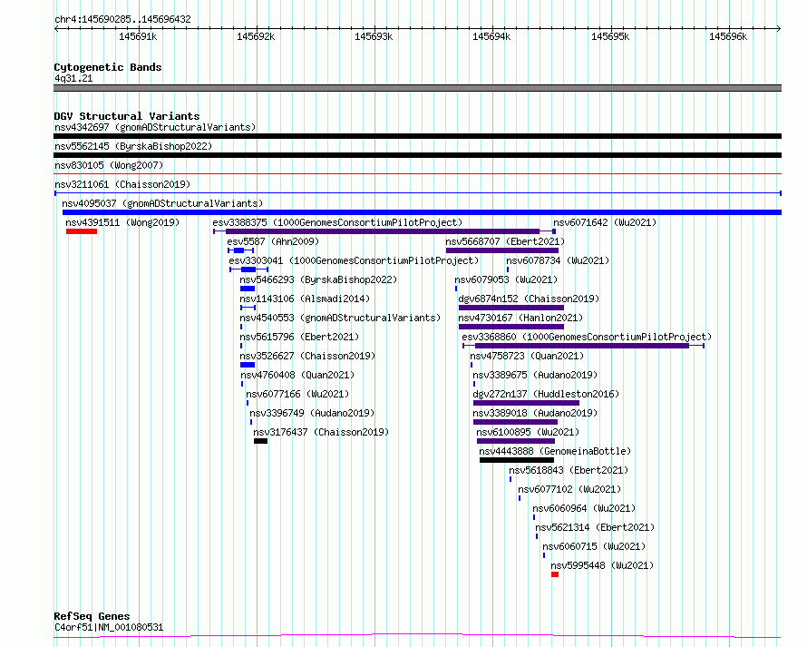Open nsv4443888 (GenomeinaBottle) label
This screenshot has width=807, height=647.
(555, 451)
